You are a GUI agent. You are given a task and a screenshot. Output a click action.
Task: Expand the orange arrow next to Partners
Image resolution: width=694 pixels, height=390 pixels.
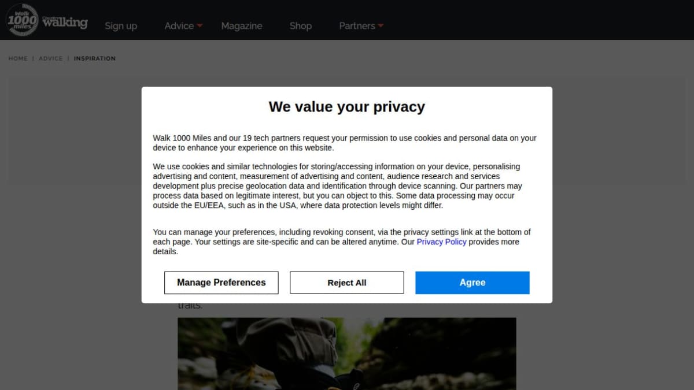381,26
